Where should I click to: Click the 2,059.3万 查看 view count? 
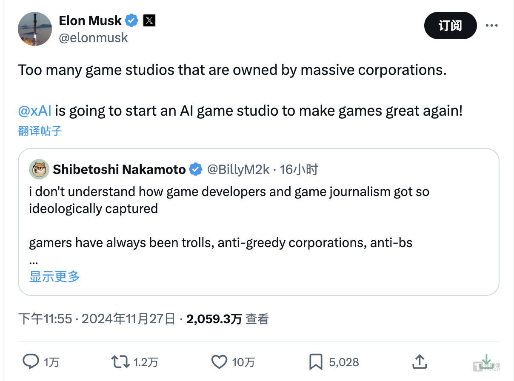click(x=228, y=319)
